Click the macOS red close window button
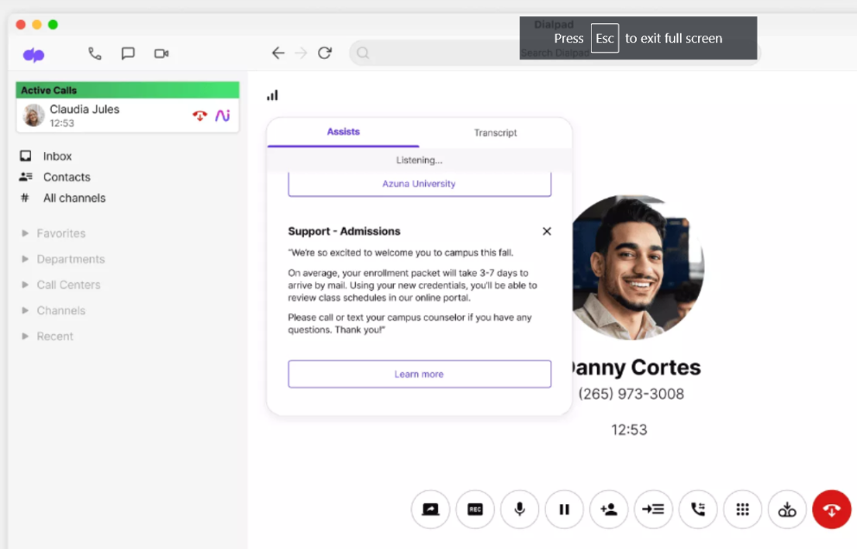 point(21,24)
